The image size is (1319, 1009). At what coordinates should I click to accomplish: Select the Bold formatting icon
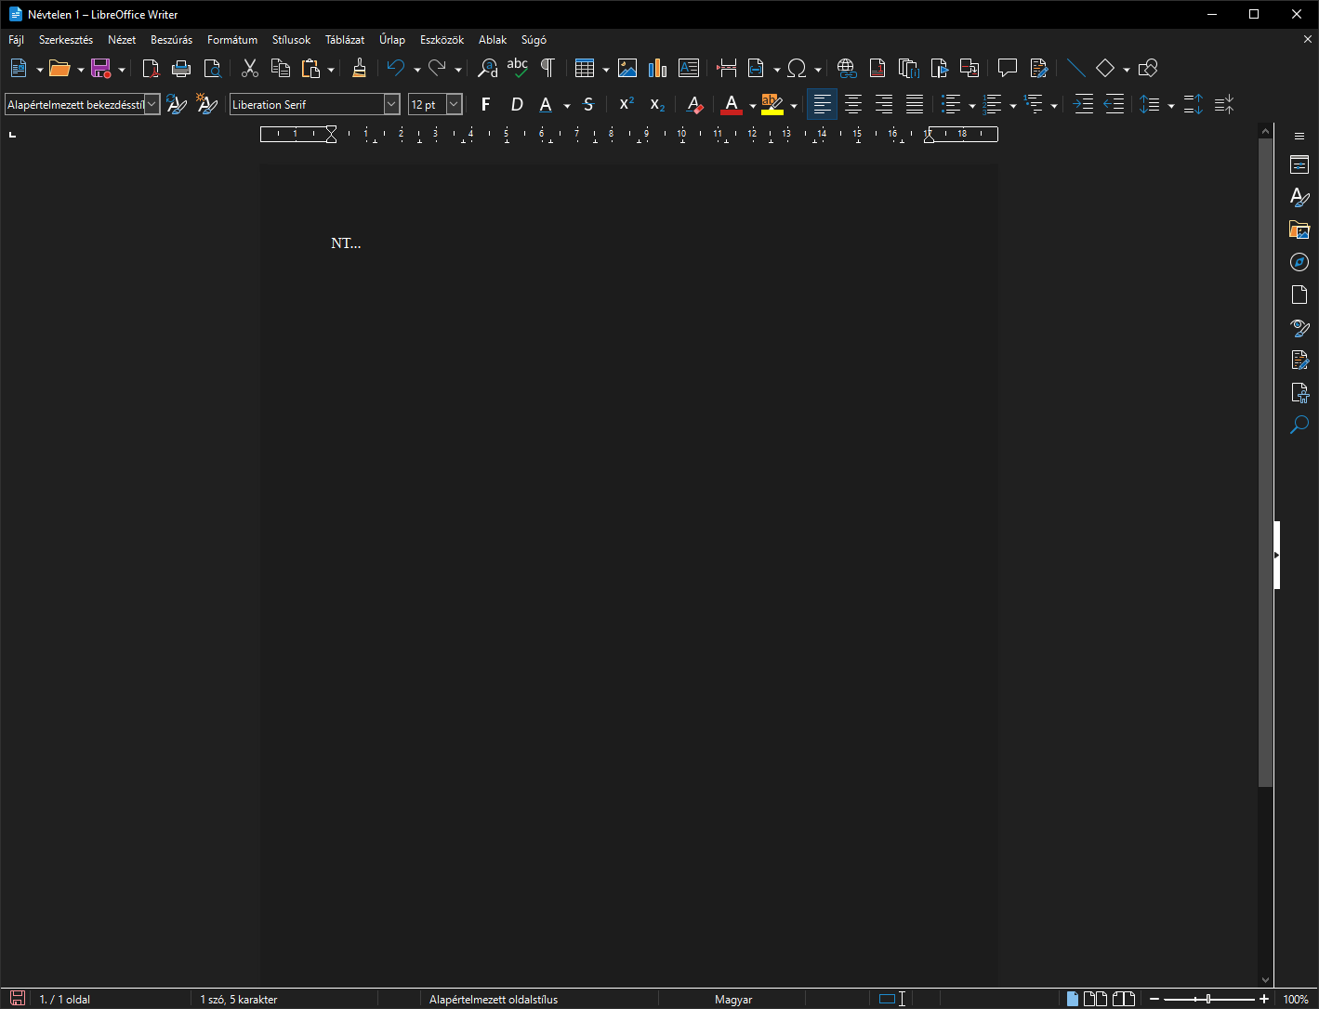[x=485, y=104]
